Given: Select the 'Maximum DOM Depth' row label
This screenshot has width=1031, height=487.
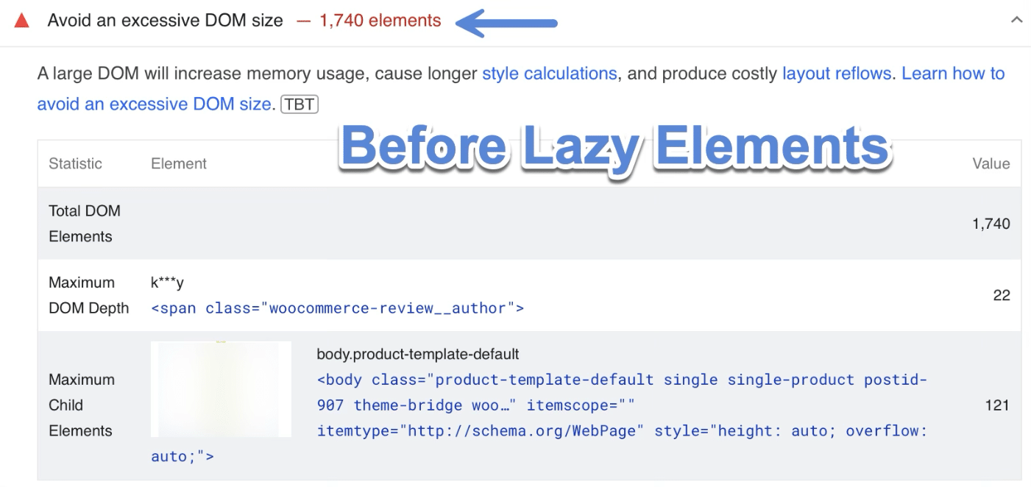Looking at the screenshot, I should 88,295.
